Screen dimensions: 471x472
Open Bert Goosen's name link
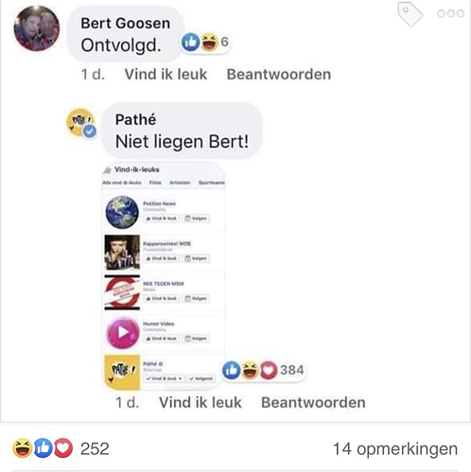coord(126,24)
